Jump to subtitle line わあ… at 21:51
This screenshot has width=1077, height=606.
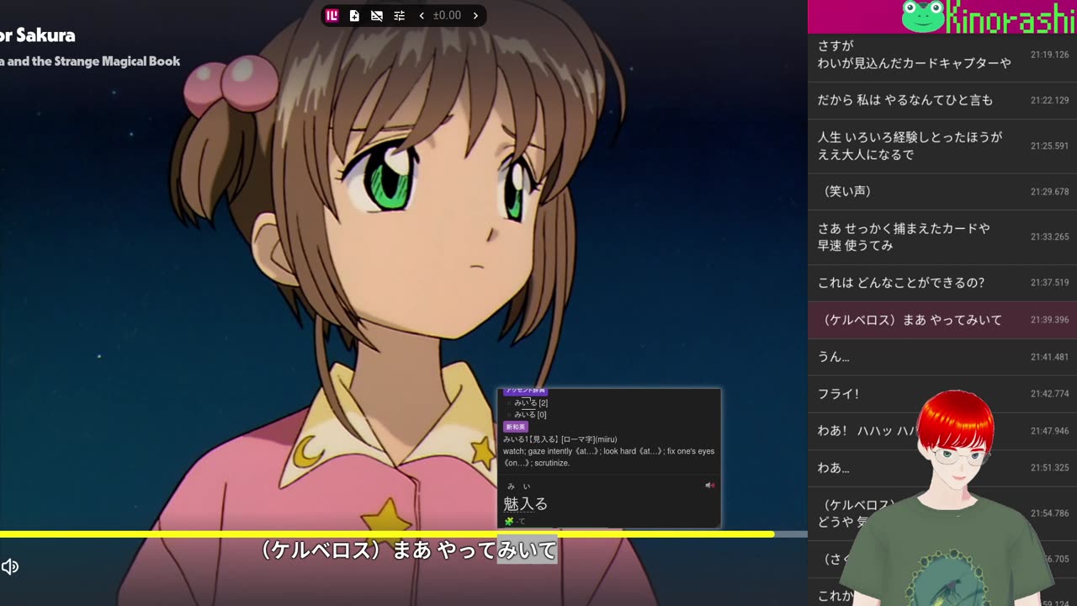942,467
